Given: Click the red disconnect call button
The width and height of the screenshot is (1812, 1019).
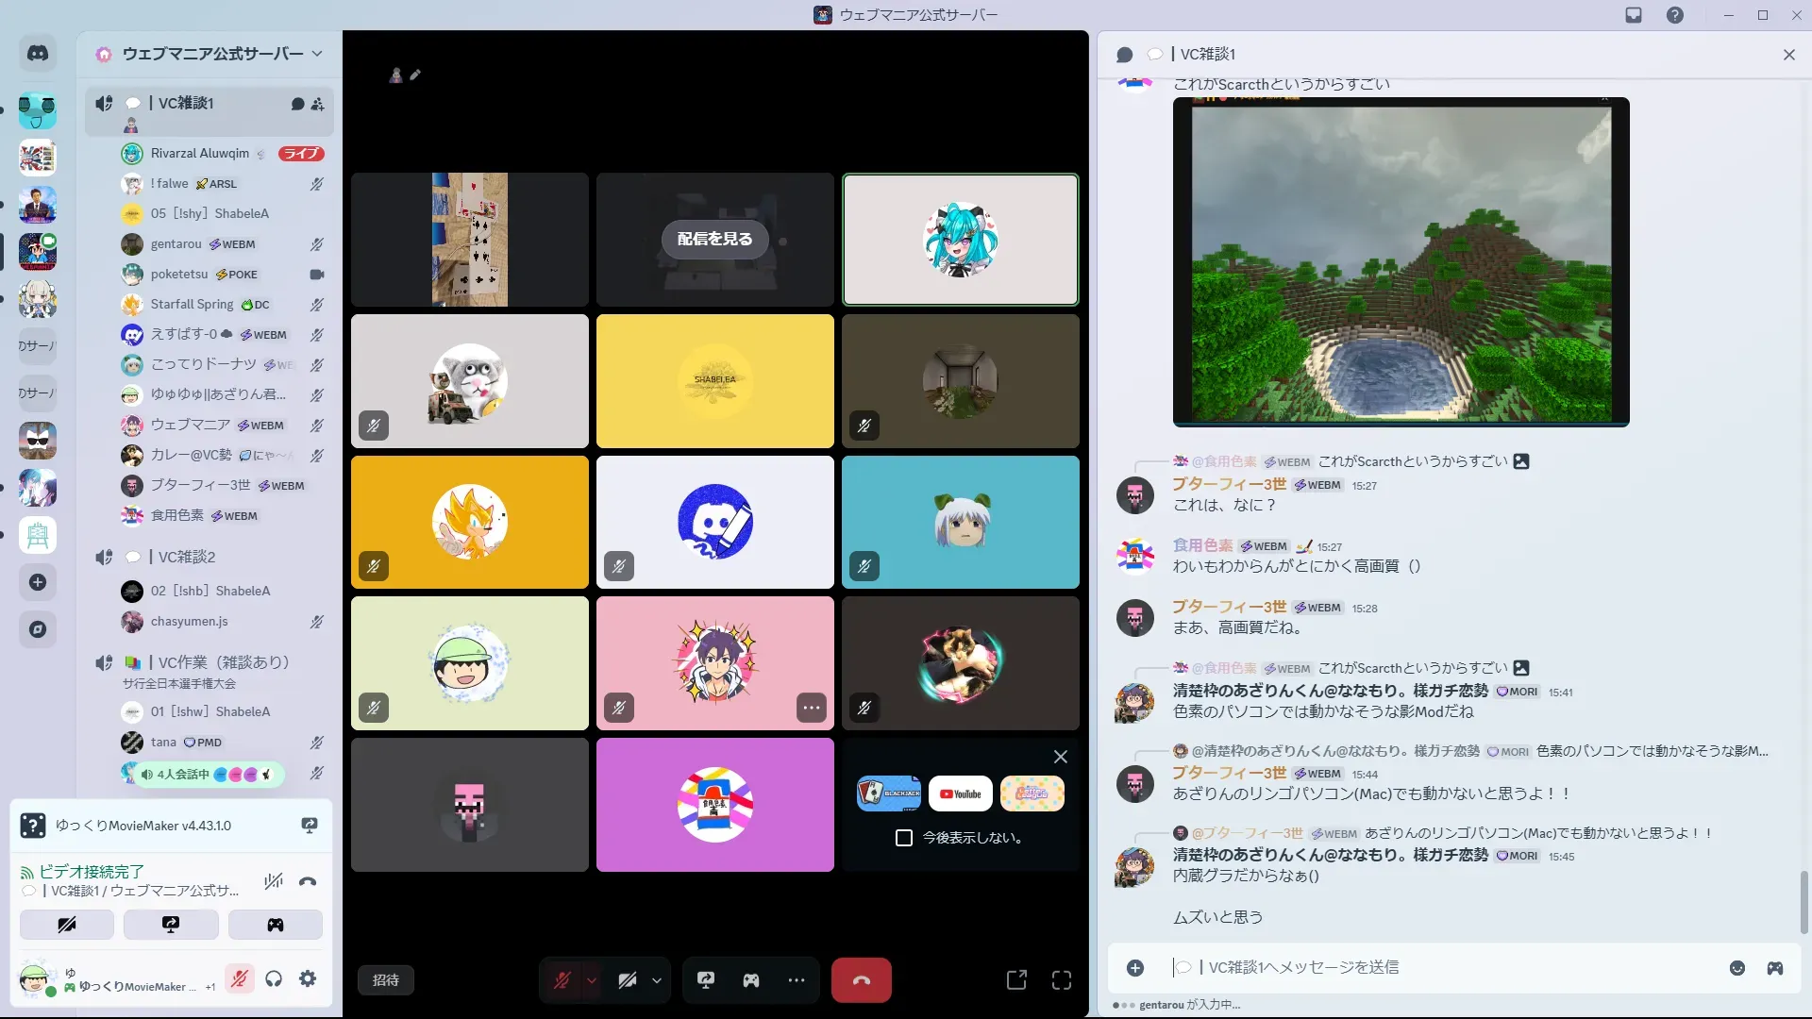Looking at the screenshot, I should coord(861,980).
